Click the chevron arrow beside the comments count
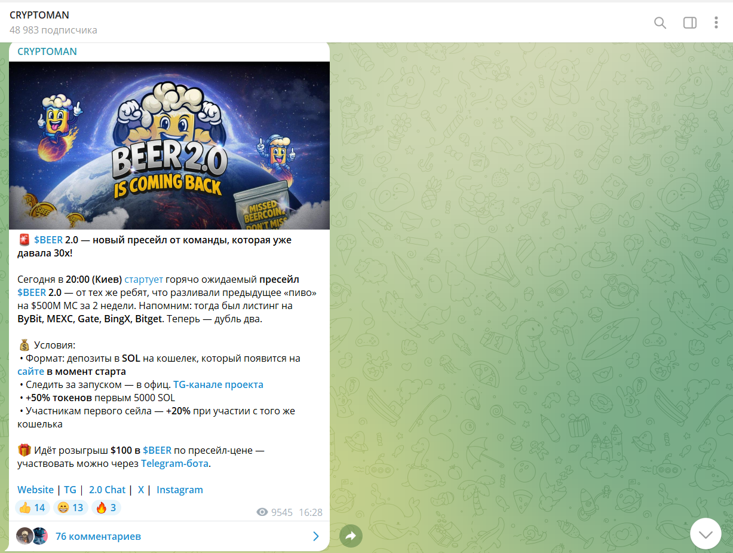Image resolution: width=733 pixels, height=553 pixels. (316, 536)
